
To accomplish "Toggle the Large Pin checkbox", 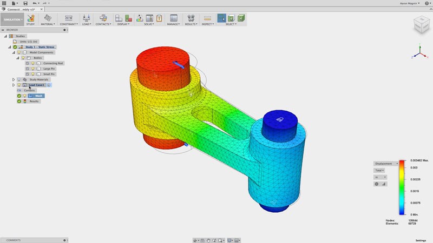I will [28, 69].
